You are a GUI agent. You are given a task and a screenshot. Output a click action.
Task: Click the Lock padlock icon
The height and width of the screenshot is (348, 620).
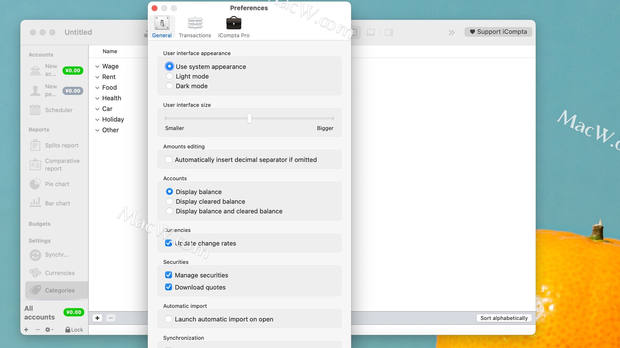tap(68, 330)
